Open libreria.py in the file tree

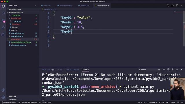tap(16, 24)
